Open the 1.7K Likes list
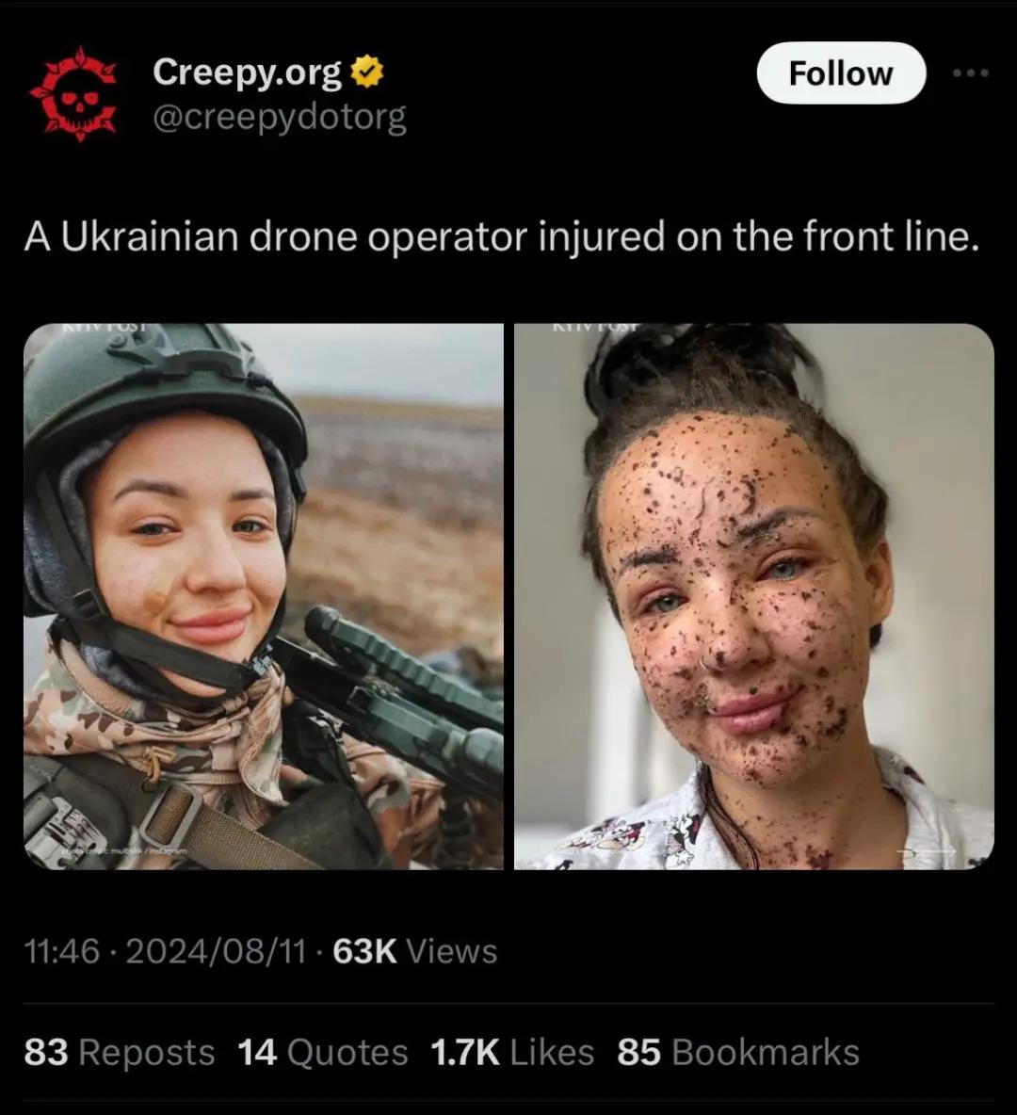The width and height of the screenshot is (1017, 1115). (512, 1053)
